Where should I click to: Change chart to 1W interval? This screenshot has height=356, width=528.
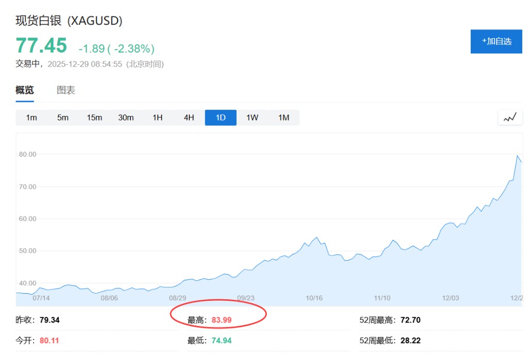point(252,117)
